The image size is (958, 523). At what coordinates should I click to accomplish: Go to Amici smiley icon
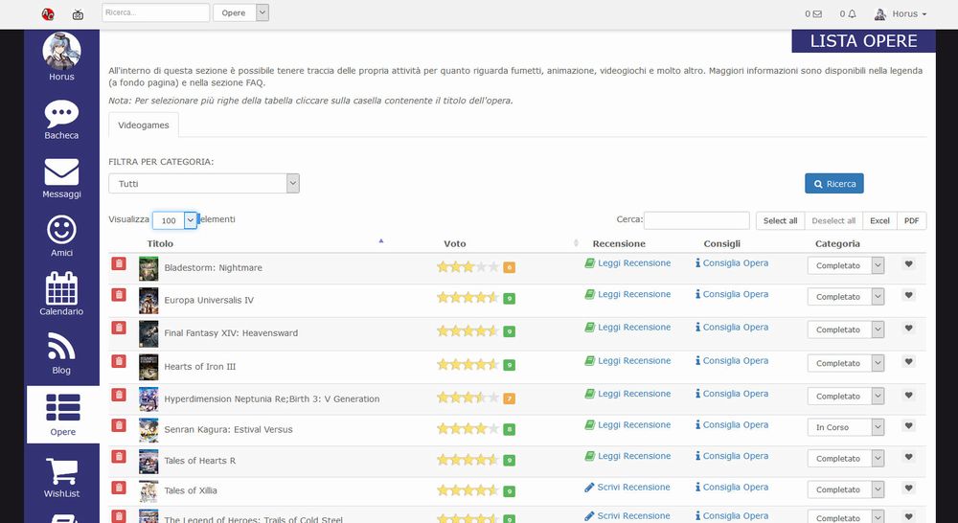click(61, 236)
